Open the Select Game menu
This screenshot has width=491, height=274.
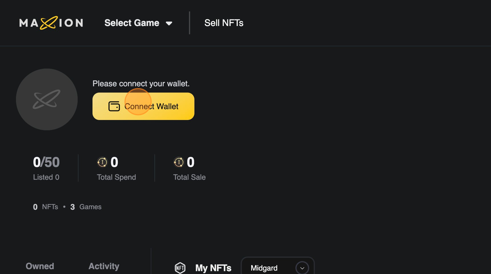pos(132,23)
